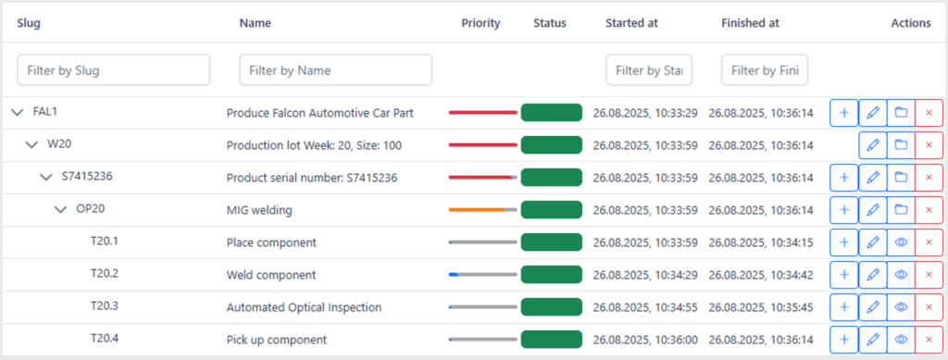Open folder icon for S7415236
Viewport: 948px width, 360px height.
(901, 178)
